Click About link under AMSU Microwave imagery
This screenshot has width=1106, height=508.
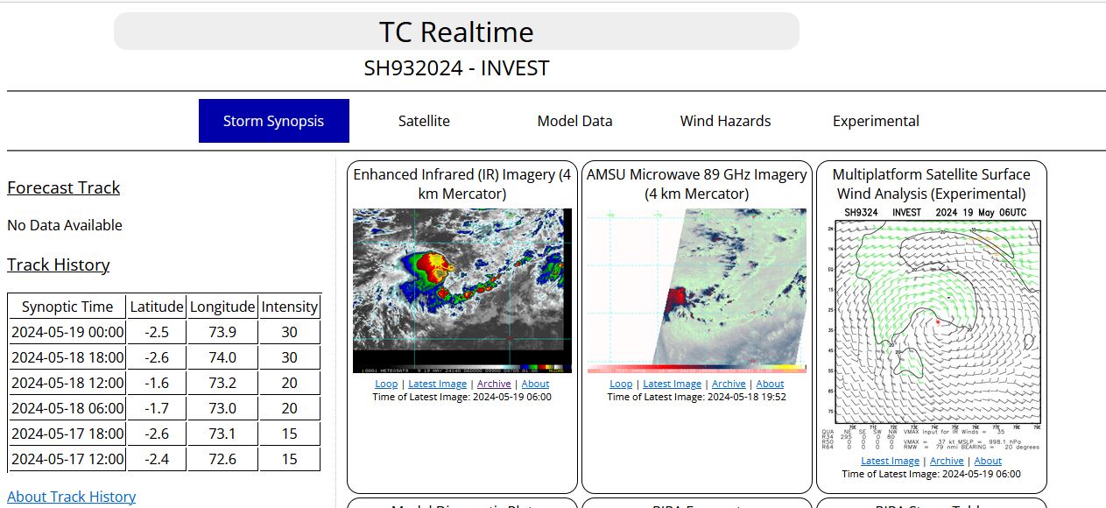coord(770,384)
